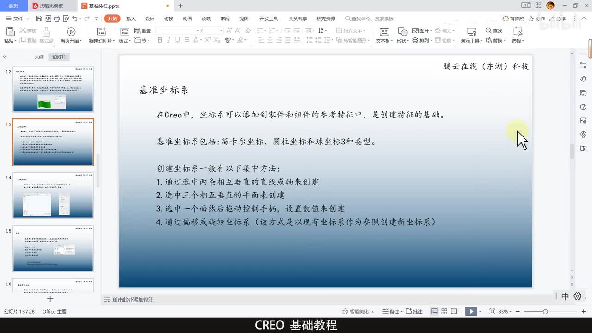Screen dimensions: 592x333
Task: Toggle Subscript X₂ formatting
Action: pos(217,40)
